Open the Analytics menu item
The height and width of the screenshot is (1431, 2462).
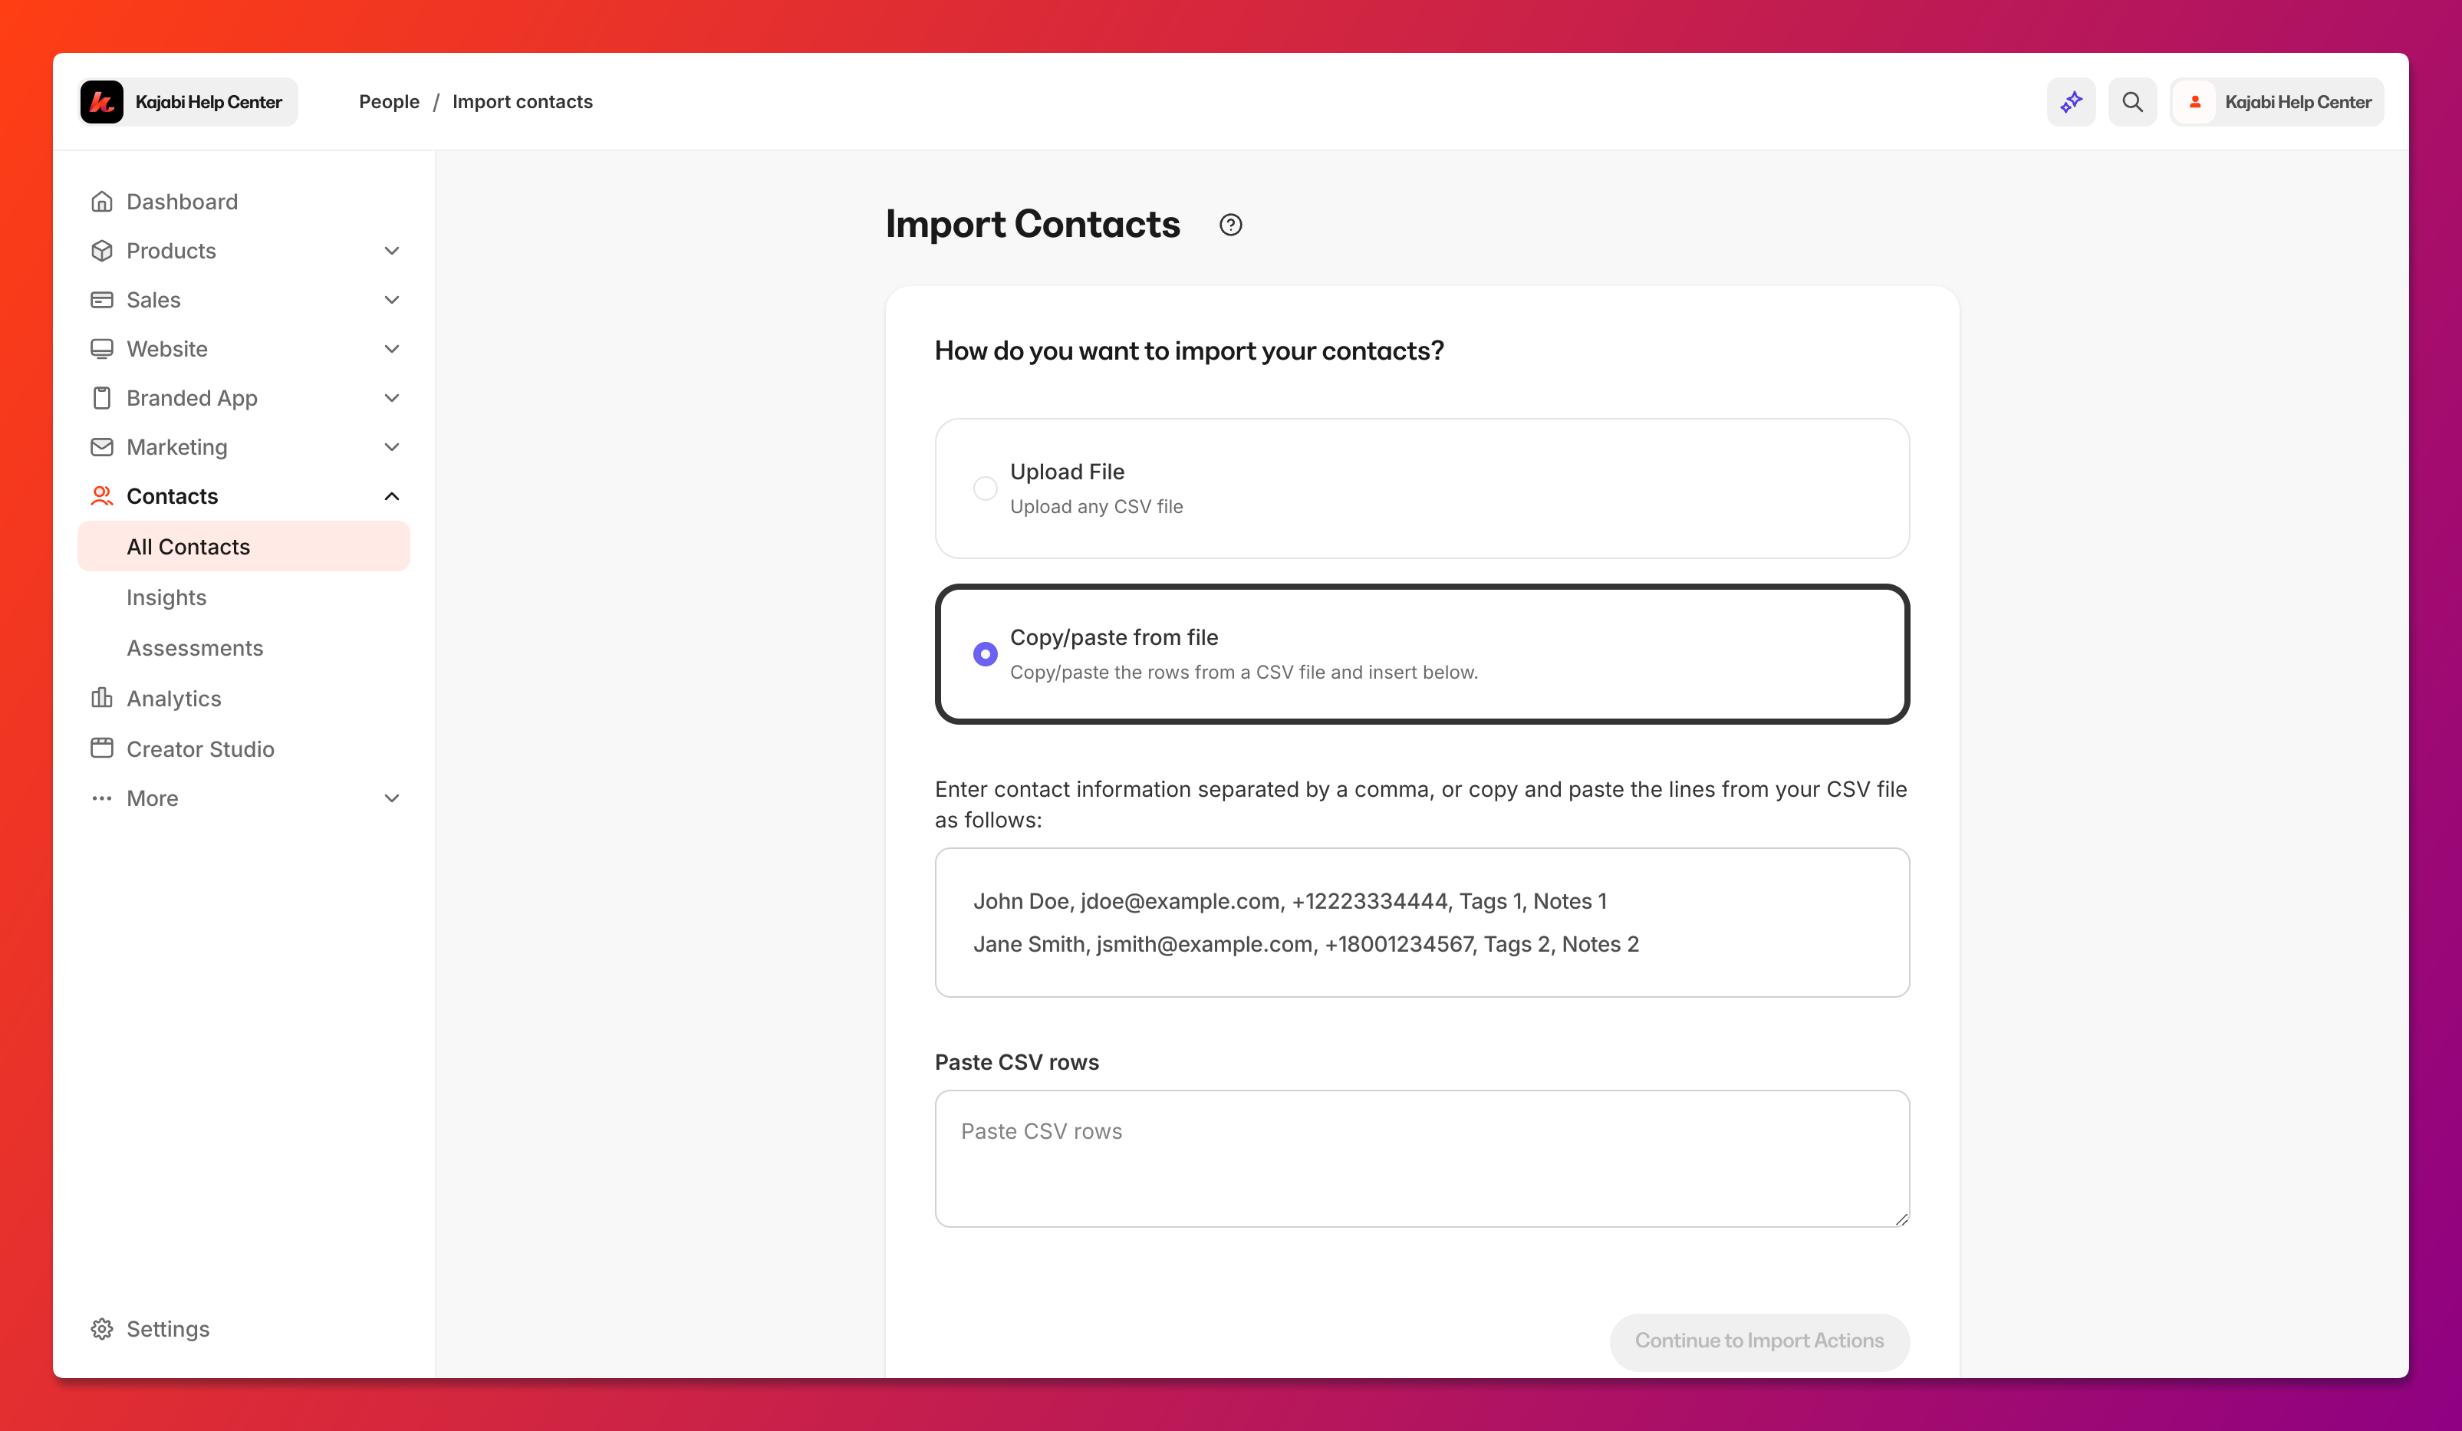tap(243, 697)
